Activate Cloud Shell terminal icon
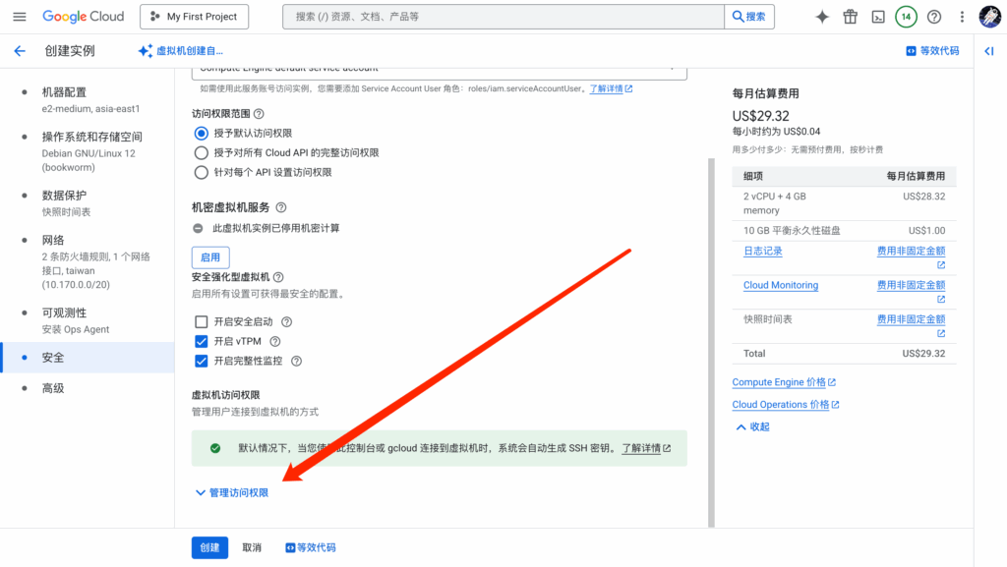The image size is (1007, 567). (x=878, y=17)
